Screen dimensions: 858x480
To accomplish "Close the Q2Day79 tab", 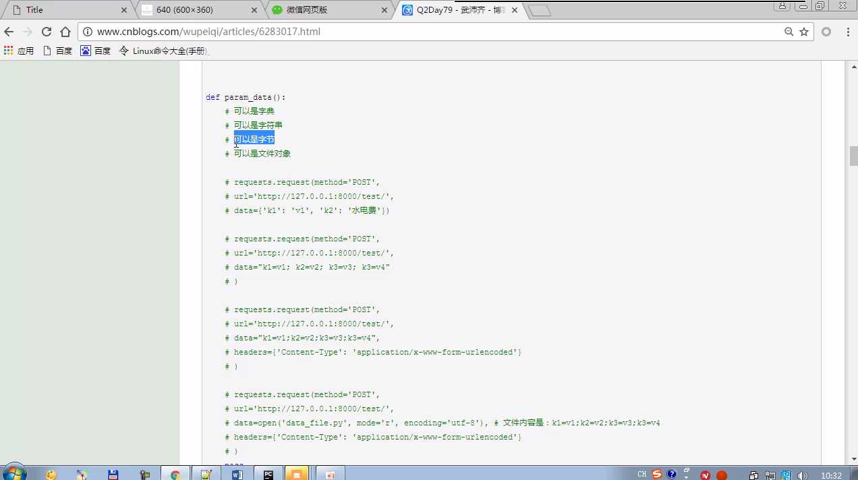I will coord(515,10).
